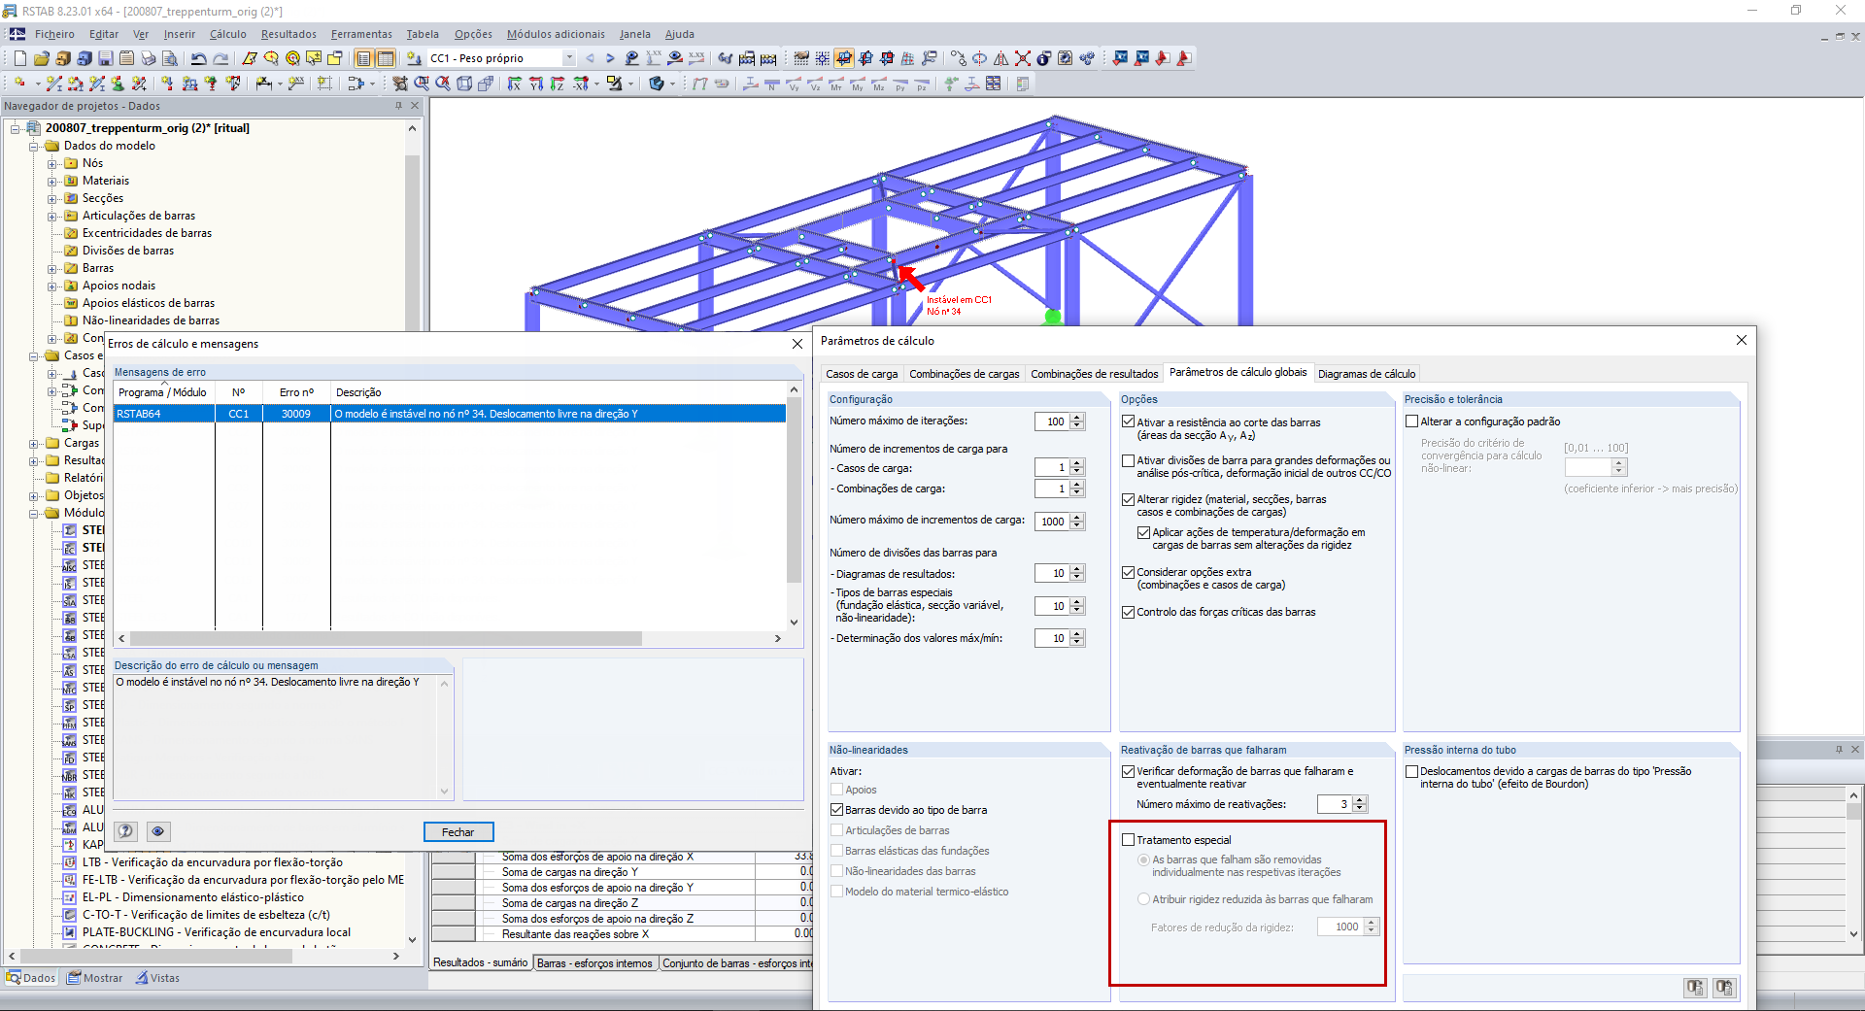Click the view in X direction icon

point(515,84)
